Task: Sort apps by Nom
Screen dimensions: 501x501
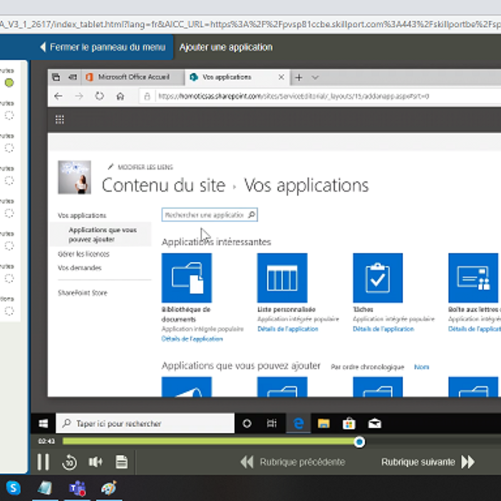Action: pos(421,367)
